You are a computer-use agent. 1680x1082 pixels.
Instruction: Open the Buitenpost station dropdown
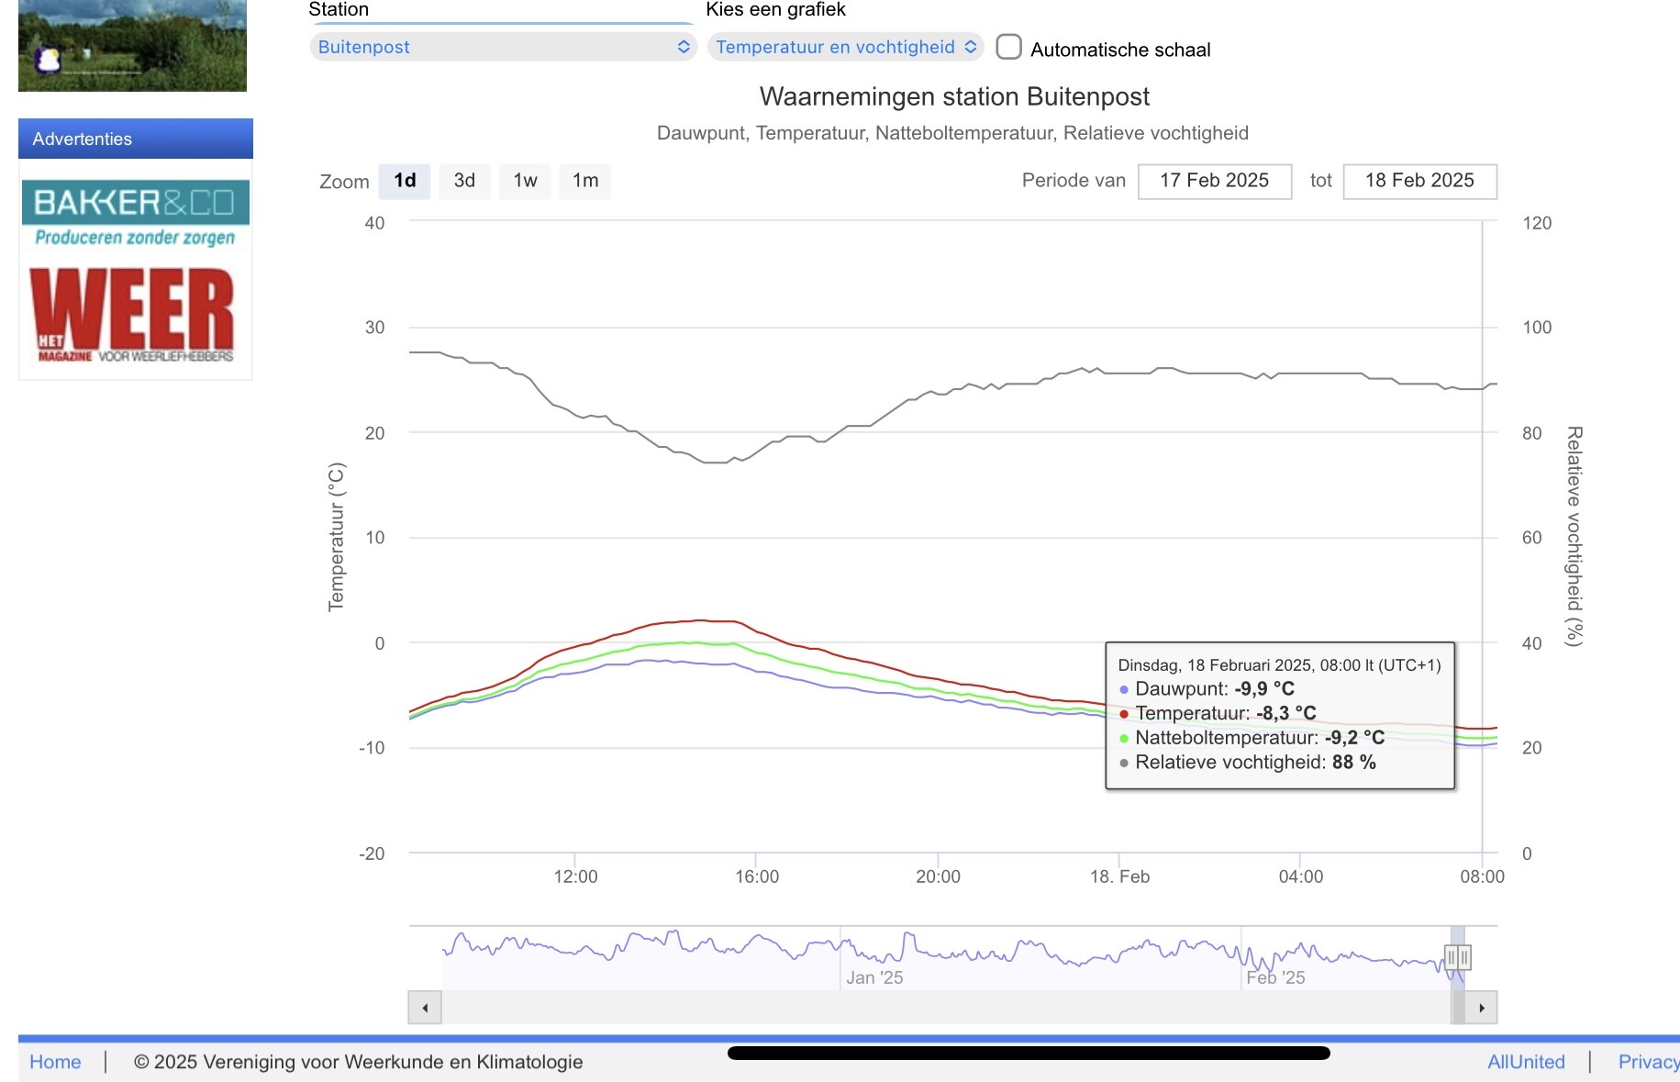pos(503,47)
